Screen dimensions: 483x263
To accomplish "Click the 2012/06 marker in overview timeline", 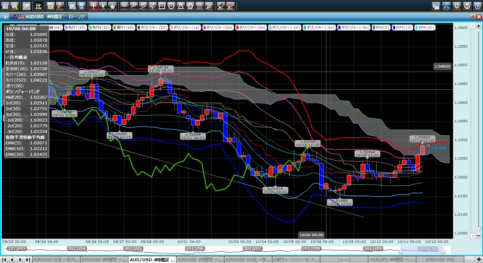I will 194,248.
